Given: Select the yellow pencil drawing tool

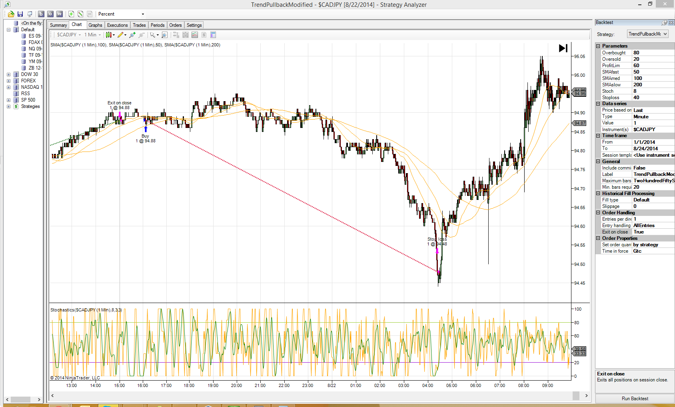Looking at the screenshot, I should pyautogui.click(x=121, y=35).
